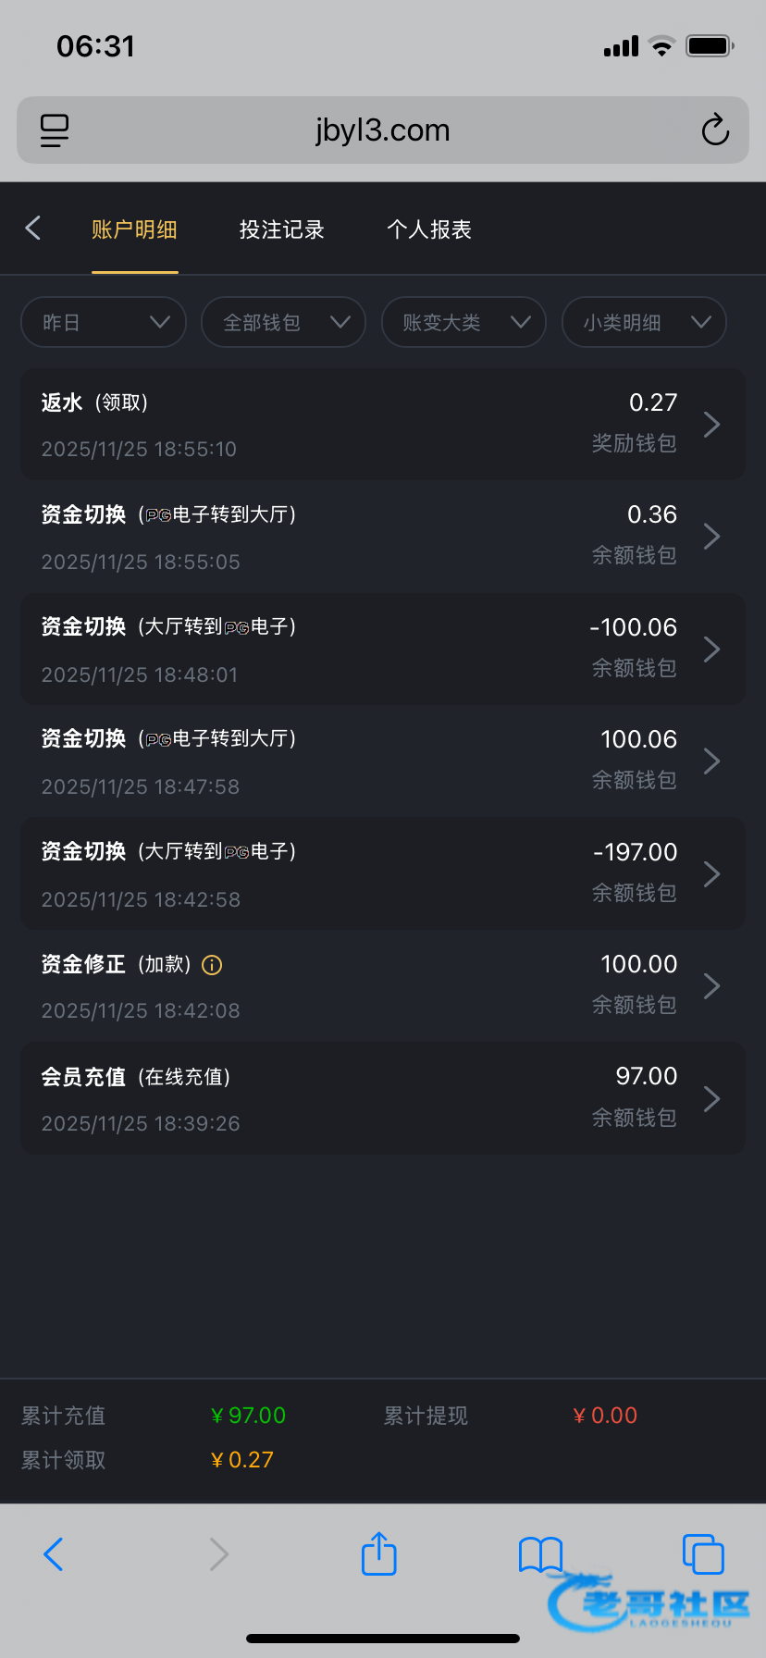Switch to the 个人报表 tab
The width and height of the screenshot is (766, 1658).
(429, 229)
